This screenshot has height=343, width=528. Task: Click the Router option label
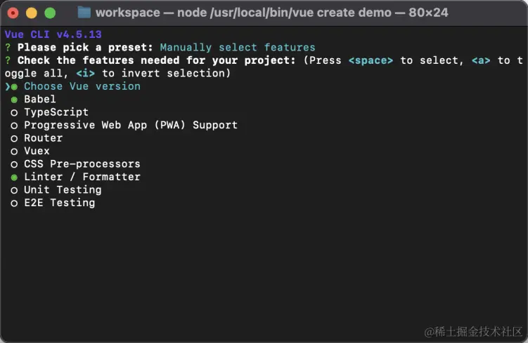[x=43, y=137]
